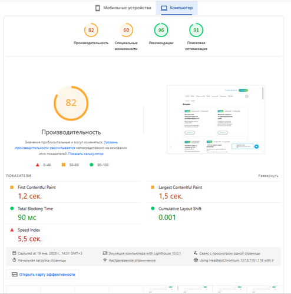The image size is (291, 294).
Task: Click the stopwatch icon beside Начальная загрузка страницы
Action: [14, 260]
